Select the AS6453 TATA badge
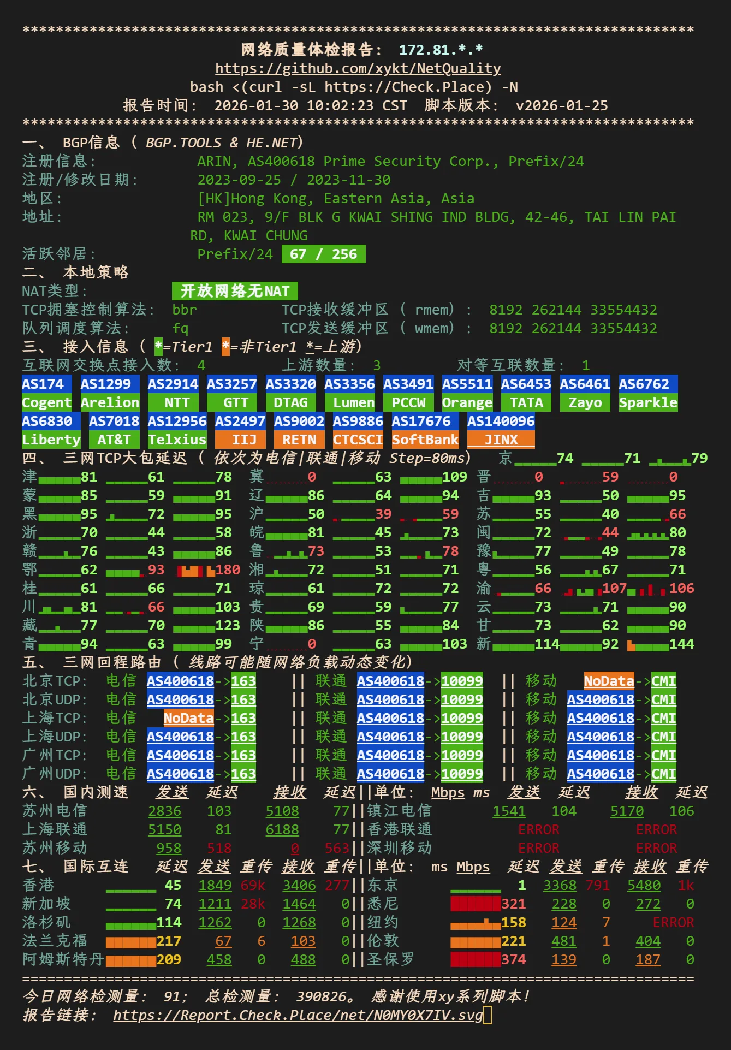 click(526, 393)
